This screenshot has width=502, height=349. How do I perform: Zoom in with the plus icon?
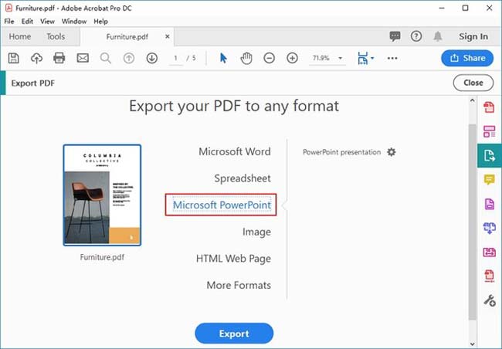coord(292,58)
